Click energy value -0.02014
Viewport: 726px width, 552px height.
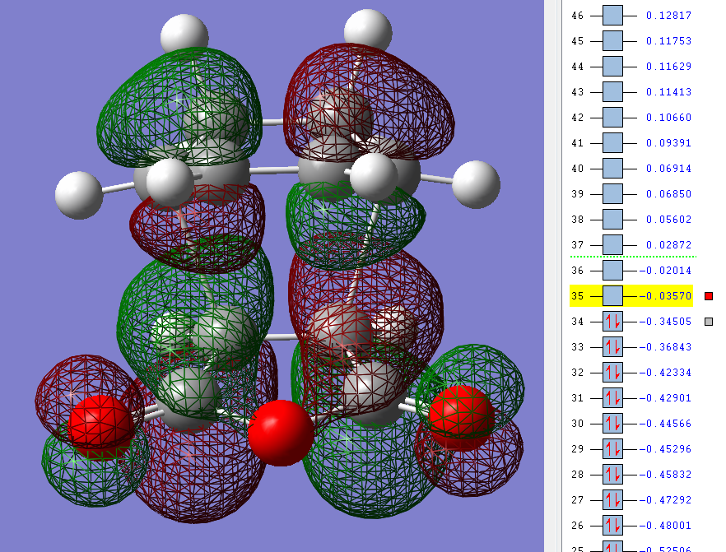point(666,271)
